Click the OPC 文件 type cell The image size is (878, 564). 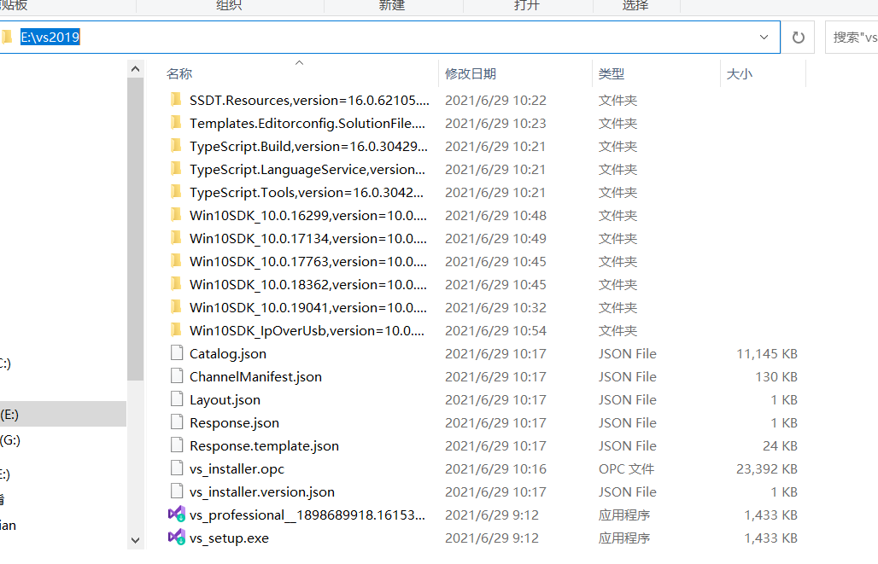626,468
